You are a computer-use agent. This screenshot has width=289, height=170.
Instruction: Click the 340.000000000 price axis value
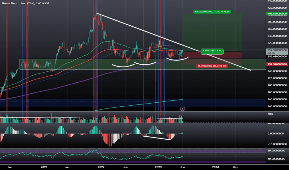[x=277, y=36]
